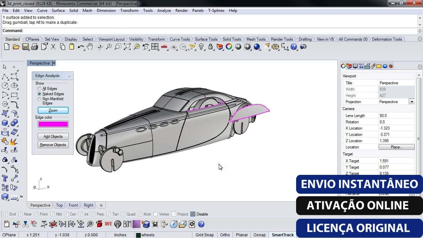The height and width of the screenshot is (238, 423).
Task: Click the NAME icon in bottom toolbar
Action: [x=109, y=224]
